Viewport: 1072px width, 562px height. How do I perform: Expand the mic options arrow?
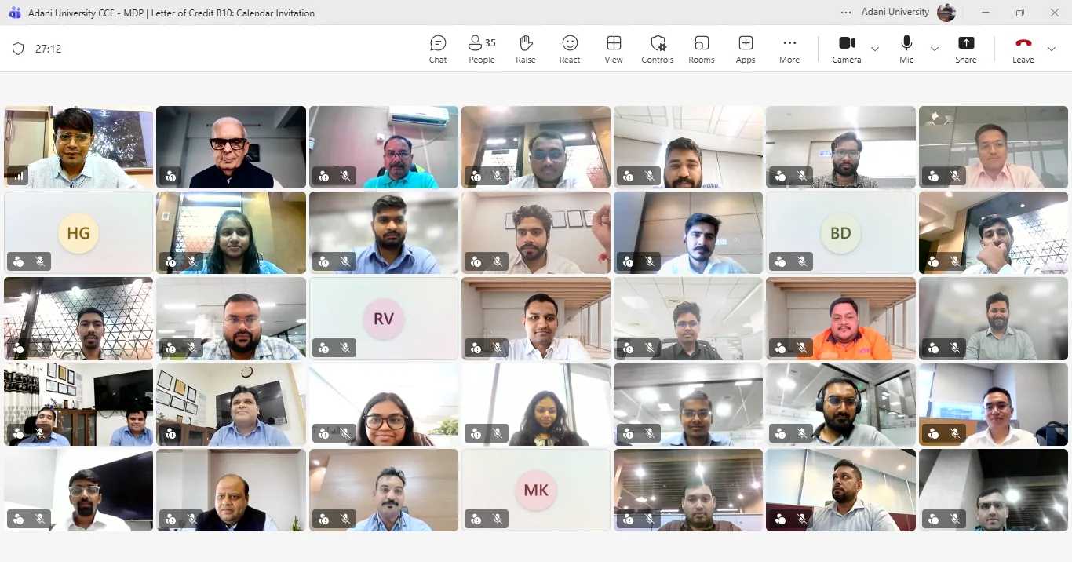pyautogui.click(x=935, y=49)
